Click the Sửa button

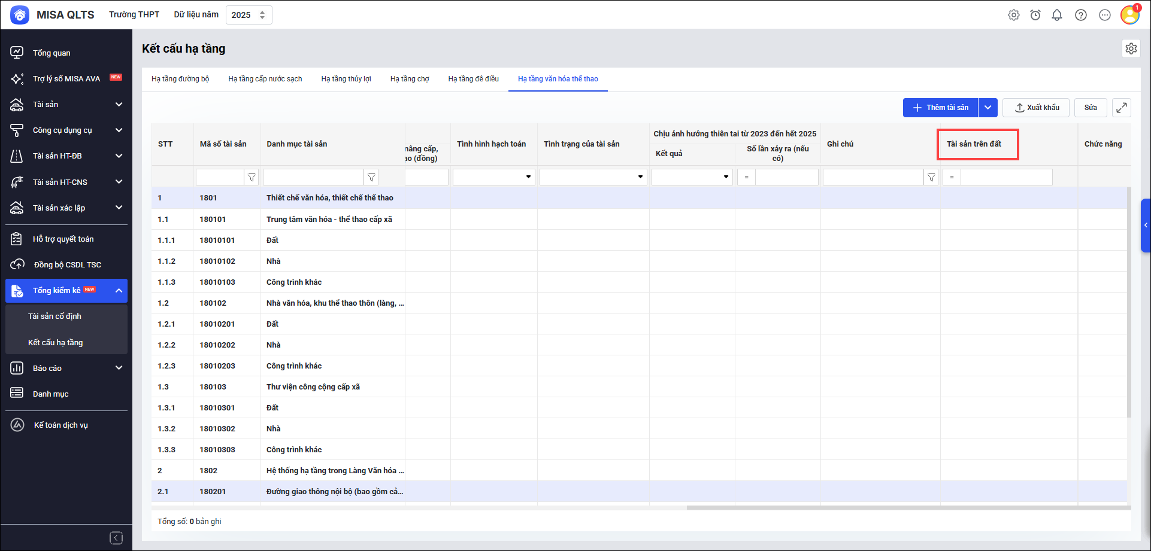(x=1091, y=108)
